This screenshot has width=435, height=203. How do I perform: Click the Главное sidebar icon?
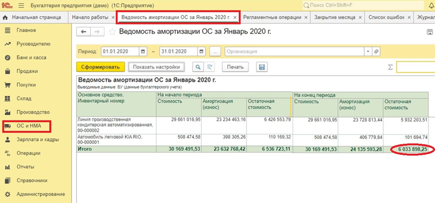[8, 30]
